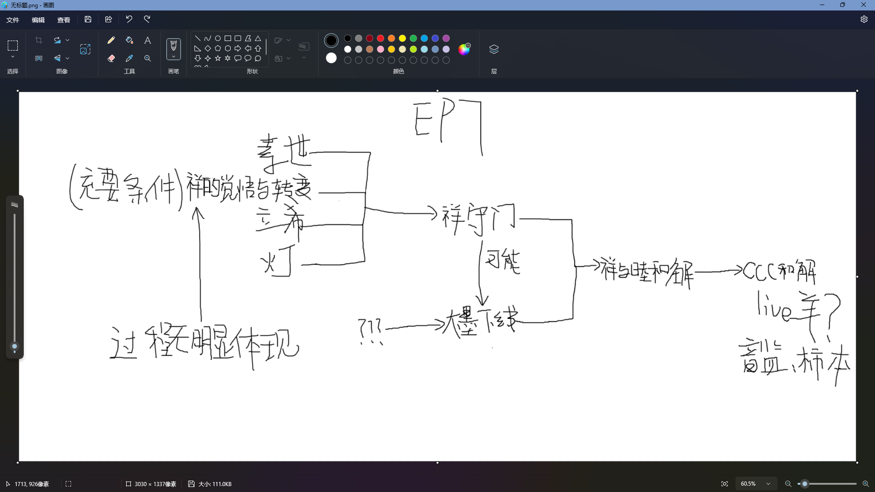Open the 文件 menu
Image resolution: width=875 pixels, height=492 pixels.
click(x=13, y=20)
